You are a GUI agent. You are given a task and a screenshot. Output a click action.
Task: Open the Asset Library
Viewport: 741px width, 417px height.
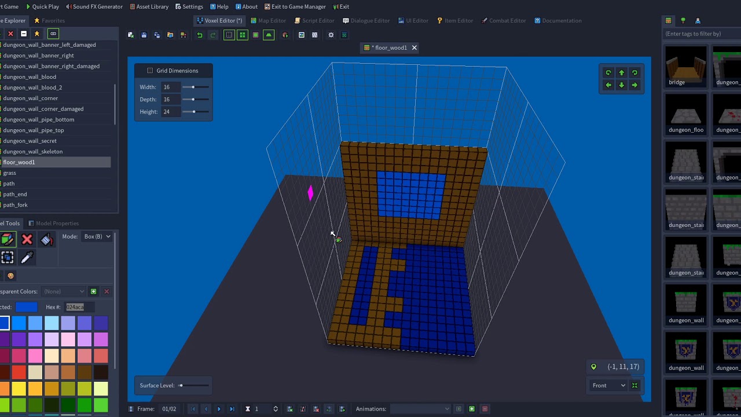pyautogui.click(x=149, y=6)
